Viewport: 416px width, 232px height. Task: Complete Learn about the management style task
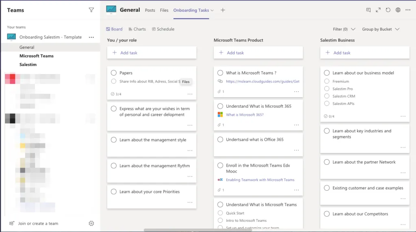click(114, 140)
